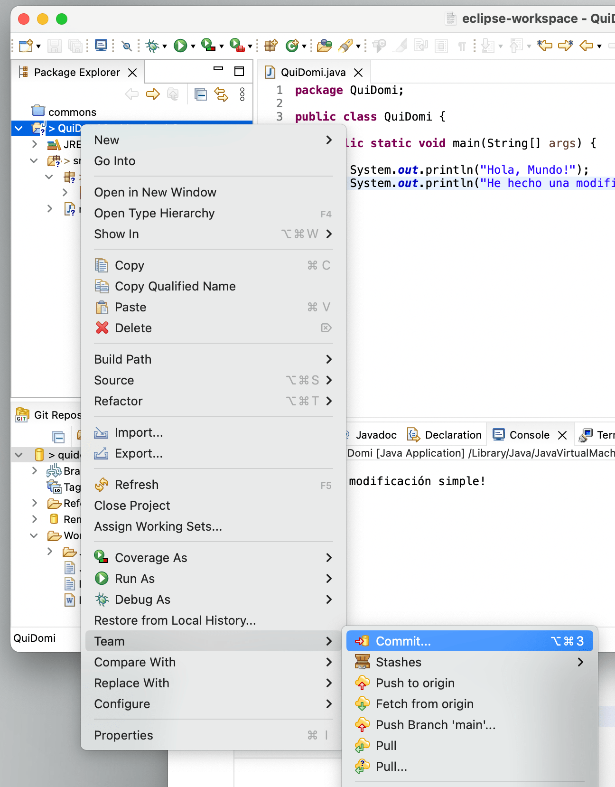Close the Package Explorer view tab
Viewport: 615px width, 787px height.
tap(133, 73)
